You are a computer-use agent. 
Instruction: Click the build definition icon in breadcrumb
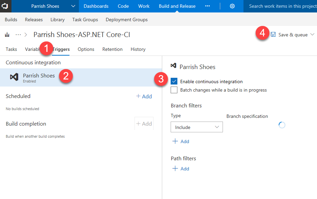coord(7,35)
